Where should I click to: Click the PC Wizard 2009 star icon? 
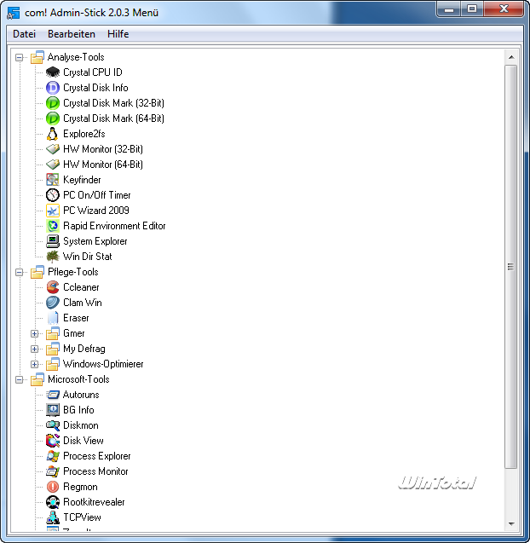click(53, 211)
